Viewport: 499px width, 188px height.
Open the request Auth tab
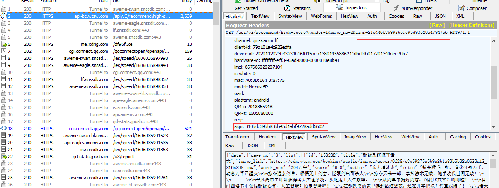pos(372,16)
